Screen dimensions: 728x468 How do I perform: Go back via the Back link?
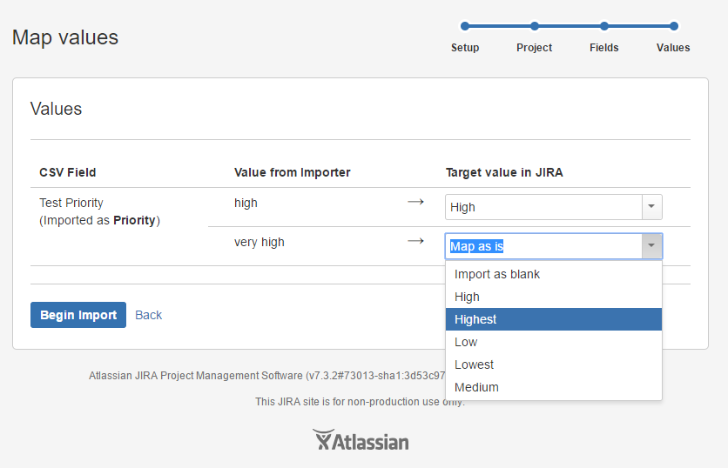149,315
